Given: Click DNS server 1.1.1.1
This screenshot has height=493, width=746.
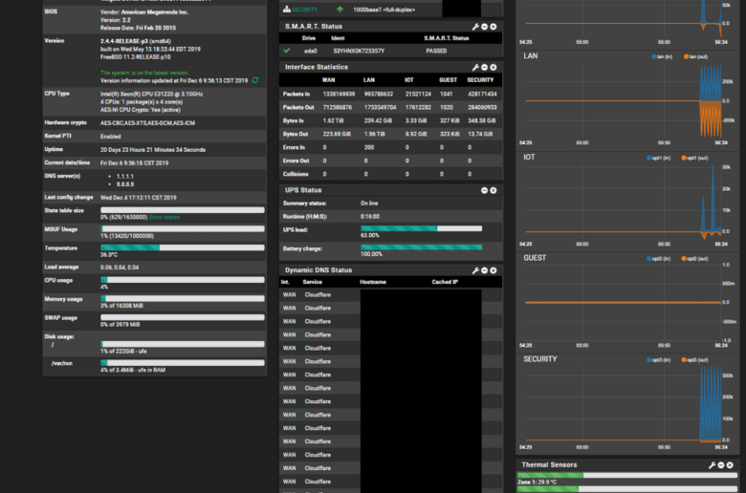Looking at the screenshot, I should point(125,177).
